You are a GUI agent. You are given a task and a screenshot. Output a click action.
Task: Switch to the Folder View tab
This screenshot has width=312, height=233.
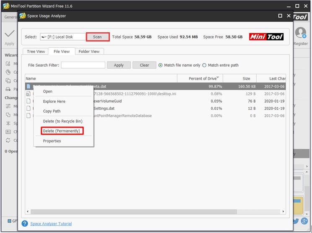[x=89, y=52]
